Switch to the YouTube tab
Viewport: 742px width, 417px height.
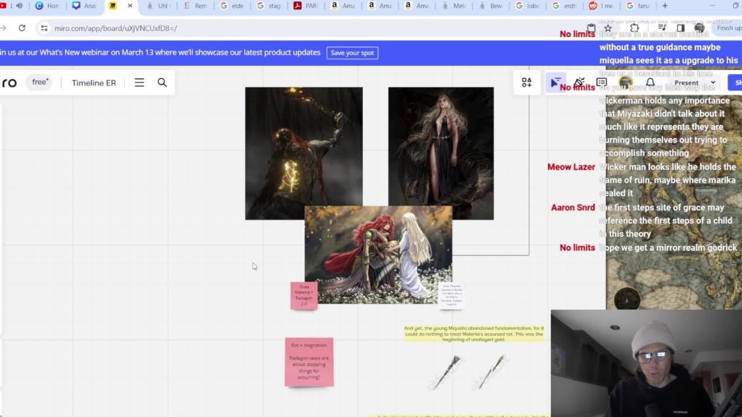pyautogui.click(x=8, y=6)
